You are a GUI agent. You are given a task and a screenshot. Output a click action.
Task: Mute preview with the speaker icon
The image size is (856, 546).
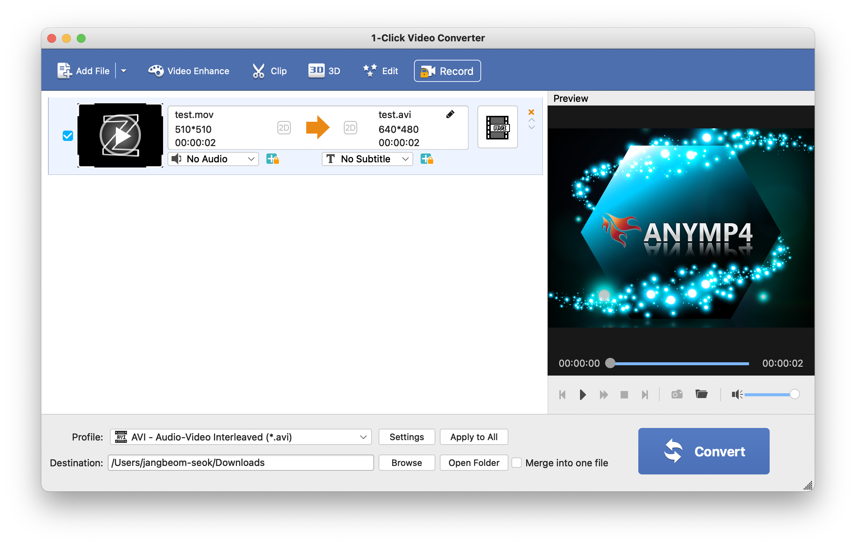[736, 394]
